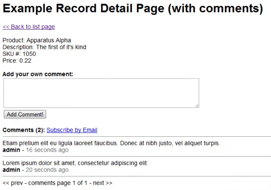Click the '16 seconds ago' timestamp

click(x=47, y=150)
